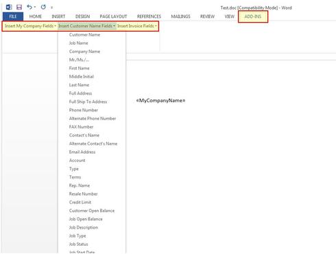Click the Word application icon
This screenshot has height=254, width=336.
[9, 7]
